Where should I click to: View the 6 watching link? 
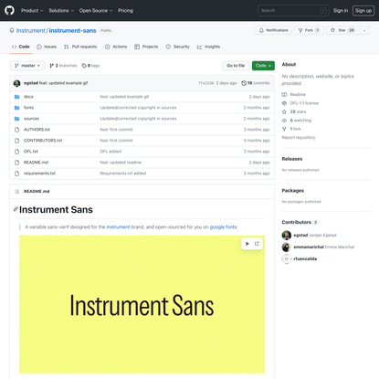(297, 121)
